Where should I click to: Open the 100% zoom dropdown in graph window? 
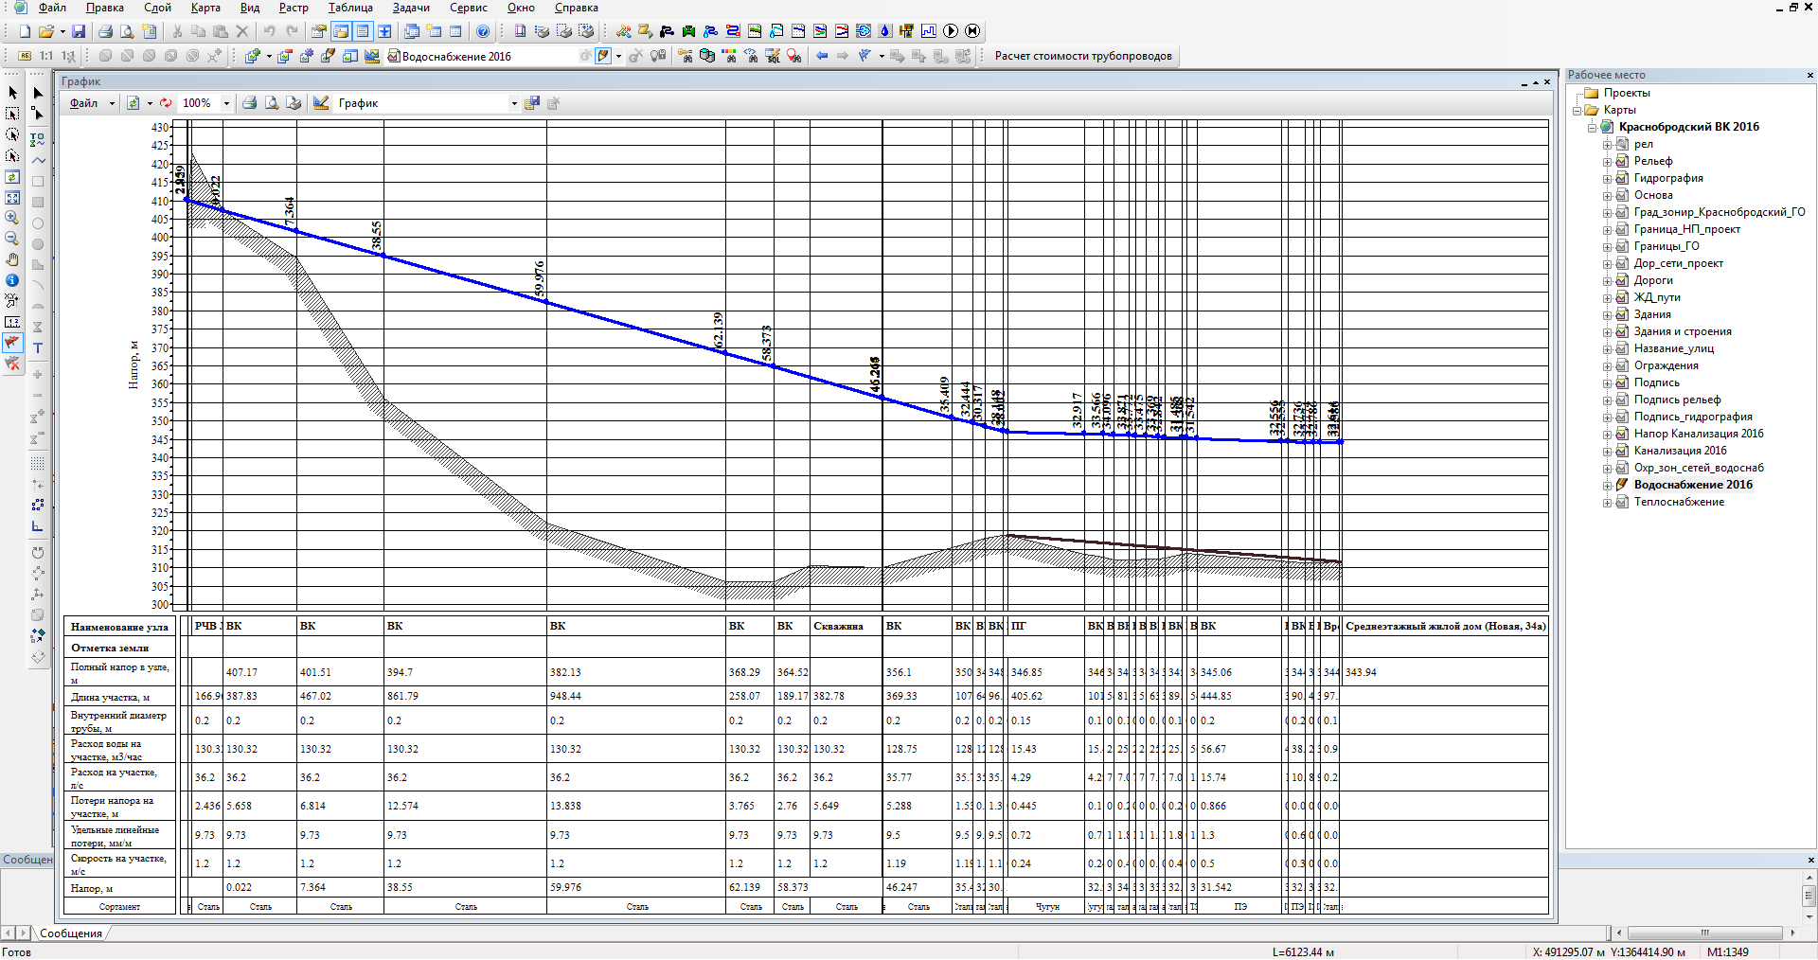(x=226, y=103)
